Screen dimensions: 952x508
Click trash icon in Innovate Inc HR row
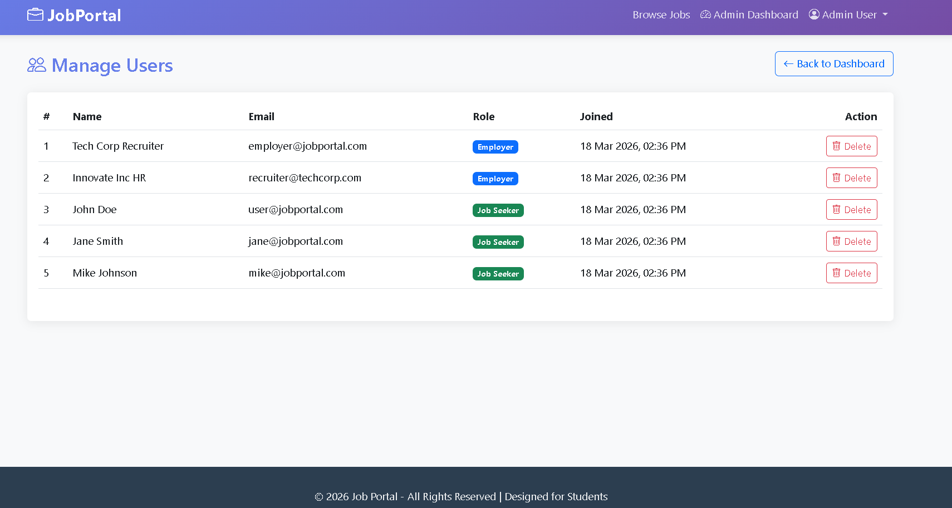pyautogui.click(x=836, y=177)
